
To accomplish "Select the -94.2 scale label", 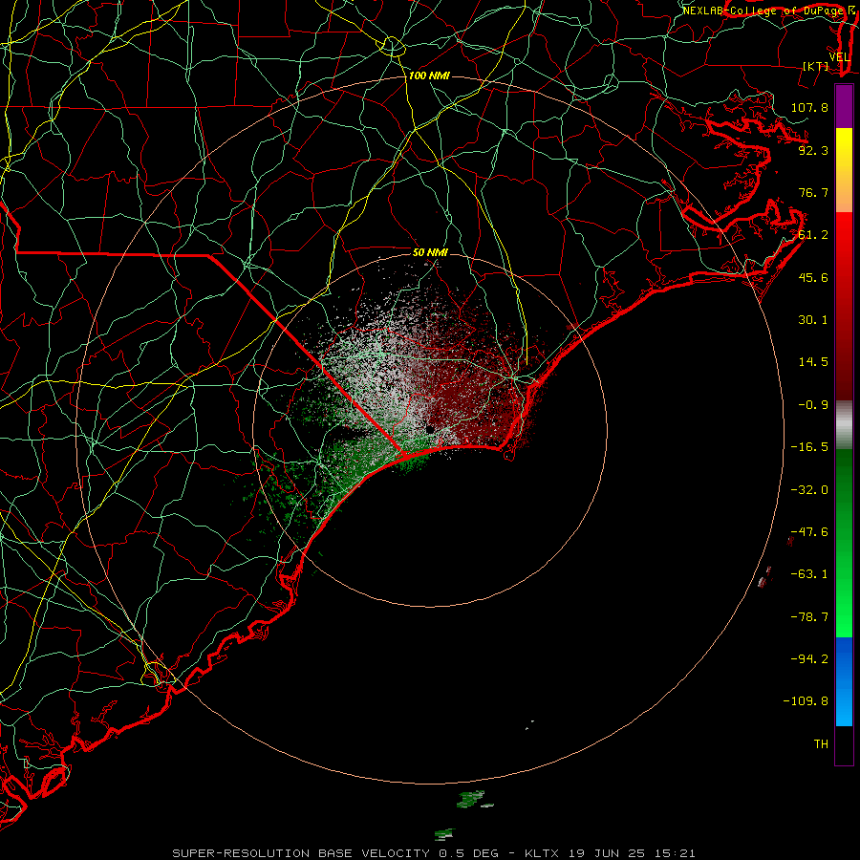I will point(809,658).
